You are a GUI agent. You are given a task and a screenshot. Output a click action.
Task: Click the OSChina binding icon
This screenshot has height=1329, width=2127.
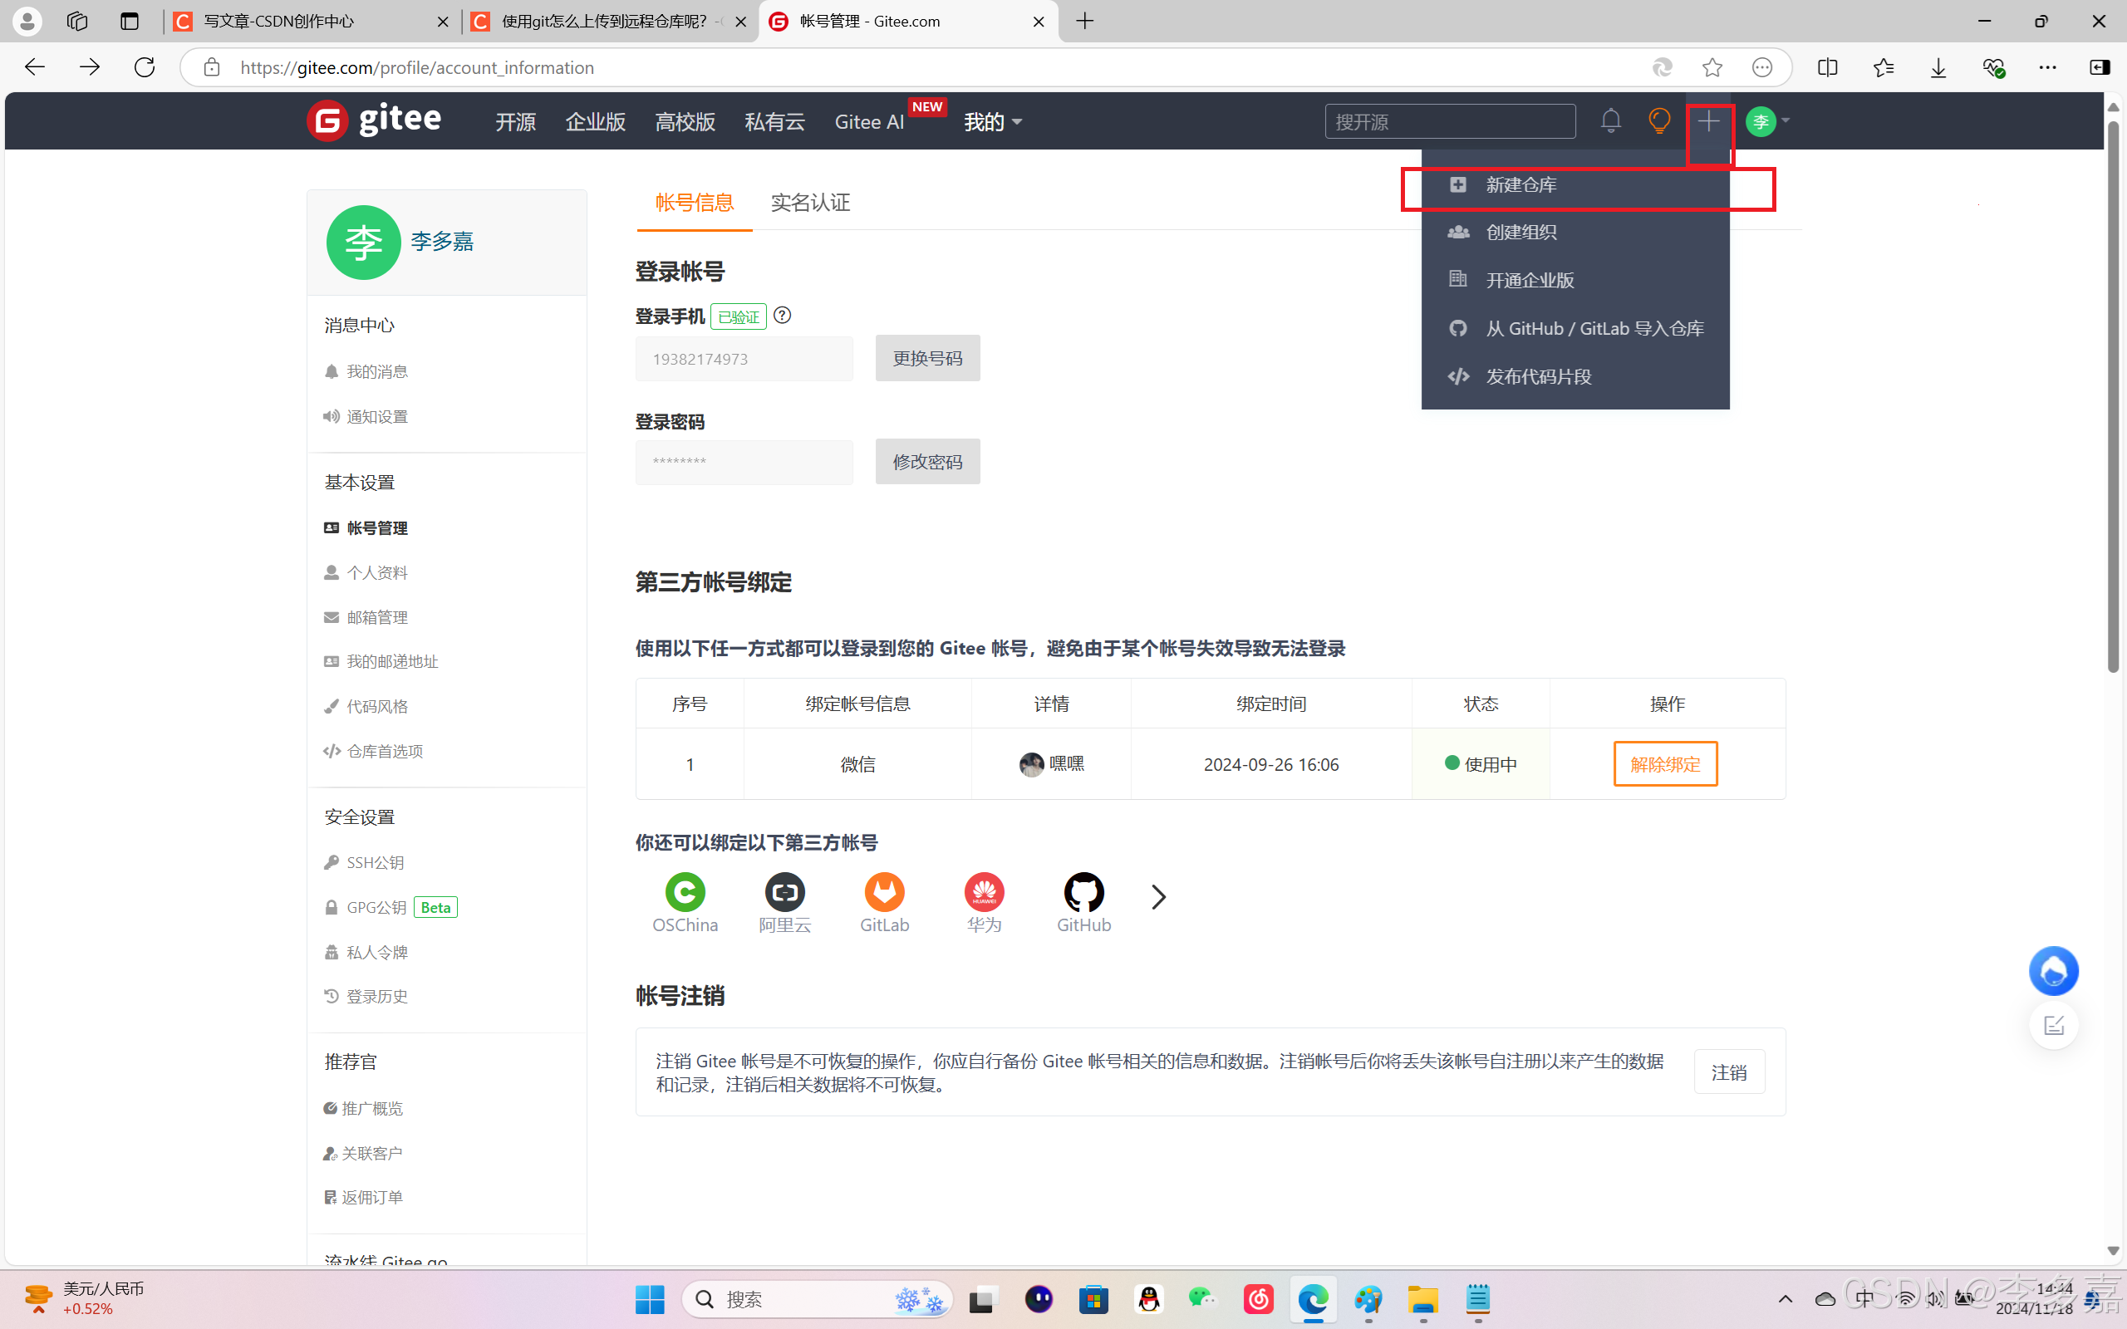685,893
